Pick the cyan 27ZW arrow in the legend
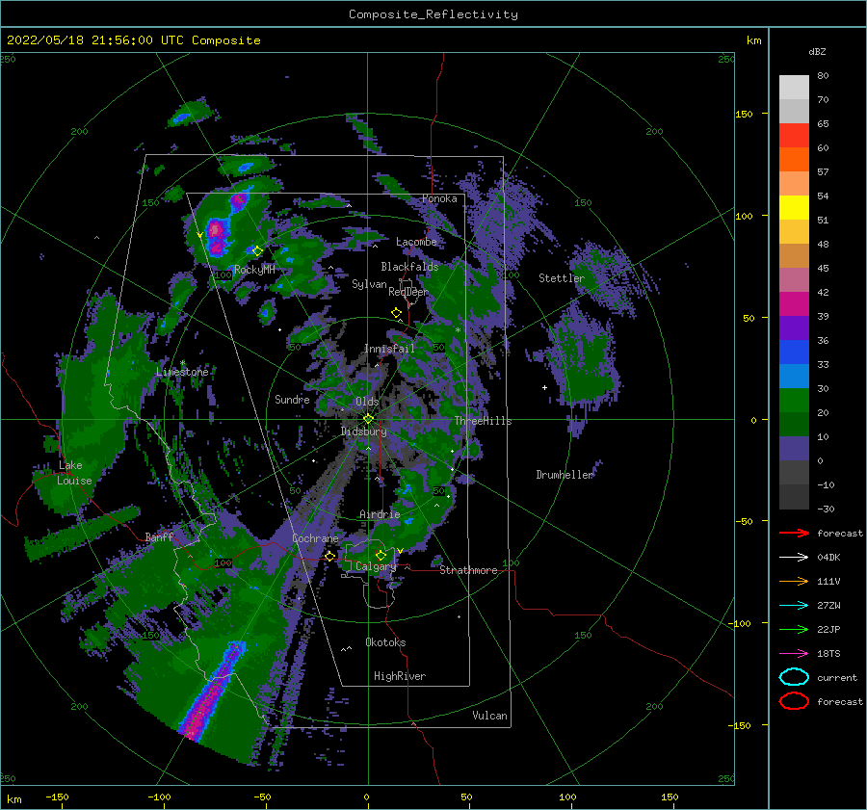Viewport: 867px width, 810px height. point(794,606)
